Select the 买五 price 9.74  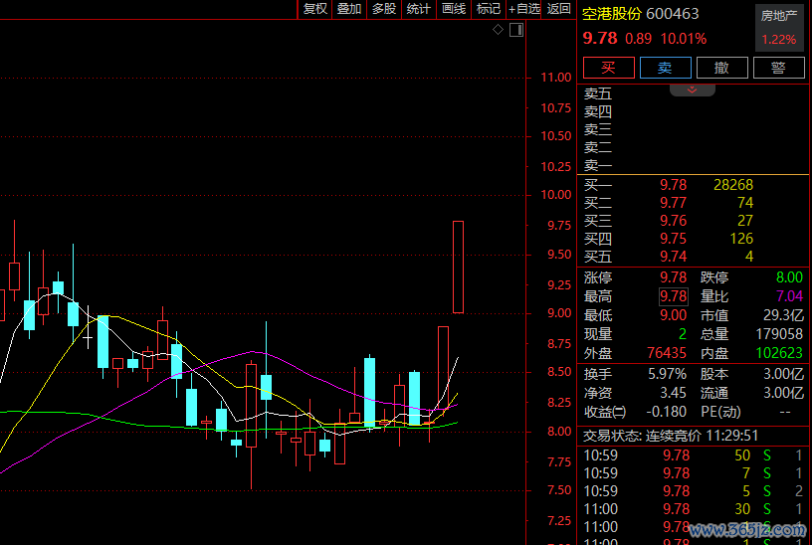point(673,257)
